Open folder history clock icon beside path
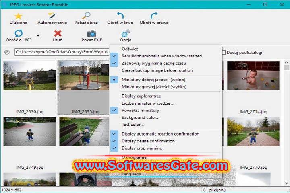Viewport: 290px width, 193px height. pos(7,52)
